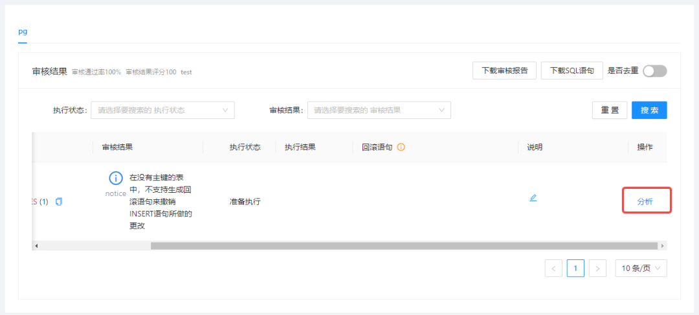Click the 审核通过率100% text
Image resolution: width=699 pixels, height=315 pixels.
pyautogui.click(x=96, y=72)
